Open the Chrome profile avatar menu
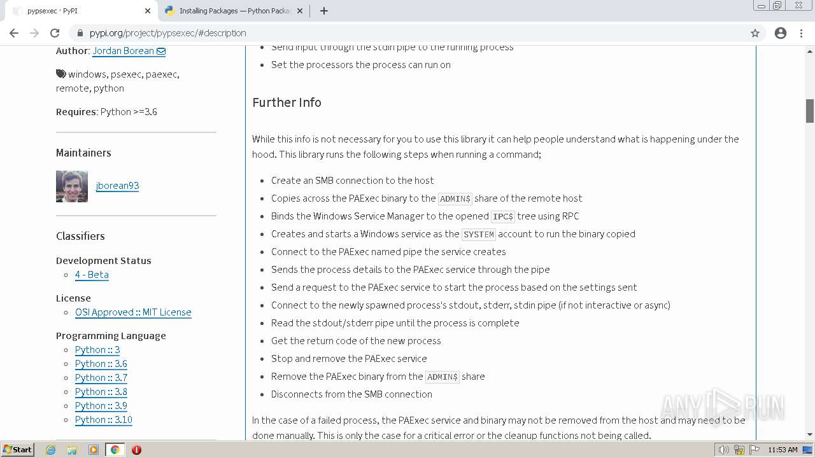Viewport: 815px width, 458px height. (781, 33)
